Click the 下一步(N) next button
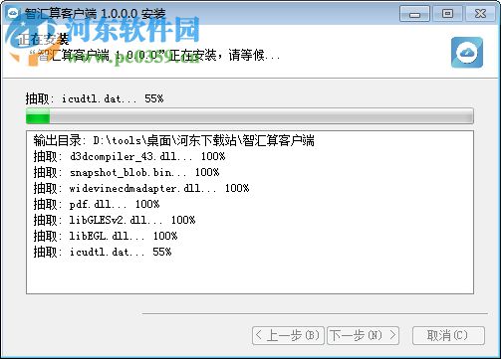This screenshot has width=501, height=359. coord(363,335)
